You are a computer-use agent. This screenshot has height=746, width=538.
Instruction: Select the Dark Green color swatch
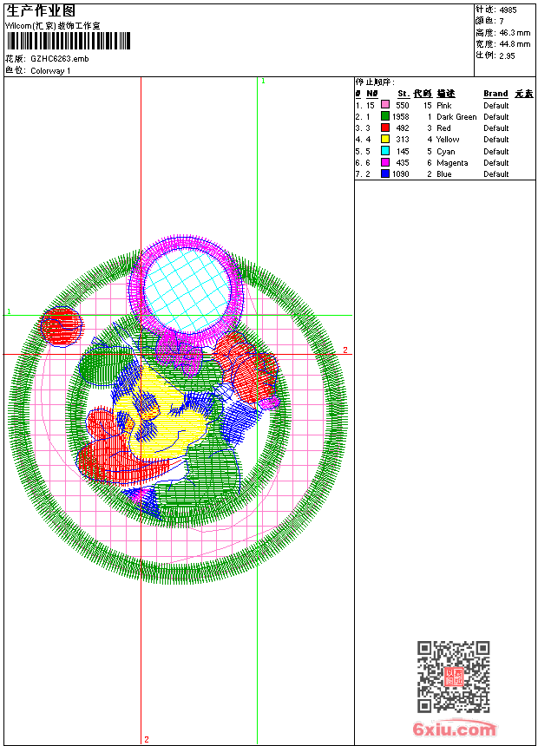point(385,116)
